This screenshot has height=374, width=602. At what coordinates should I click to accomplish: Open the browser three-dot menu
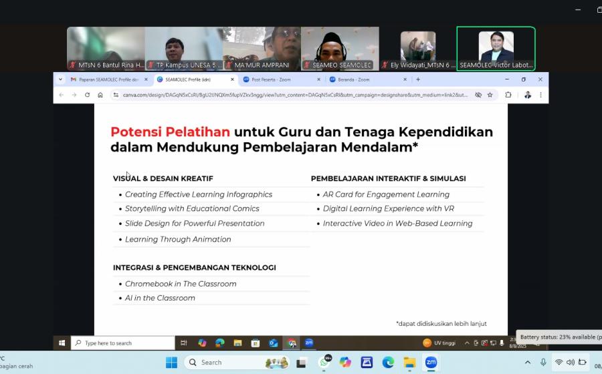(x=540, y=95)
